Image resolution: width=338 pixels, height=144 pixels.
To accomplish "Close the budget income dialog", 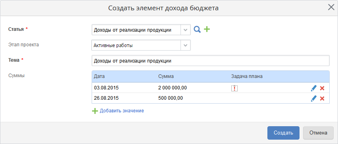I will 331,8.
